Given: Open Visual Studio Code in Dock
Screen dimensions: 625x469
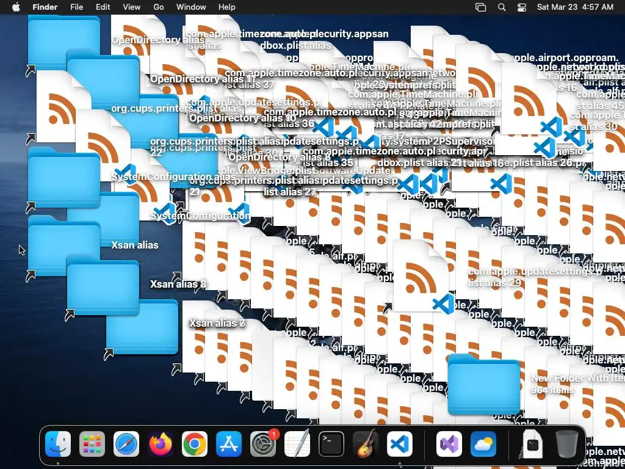Looking at the screenshot, I should pyautogui.click(x=400, y=444).
